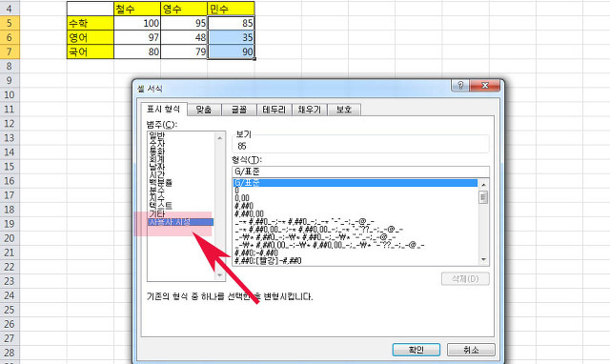Confirm with the 확인 button
The width and height of the screenshot is (610, 364).
417,350
